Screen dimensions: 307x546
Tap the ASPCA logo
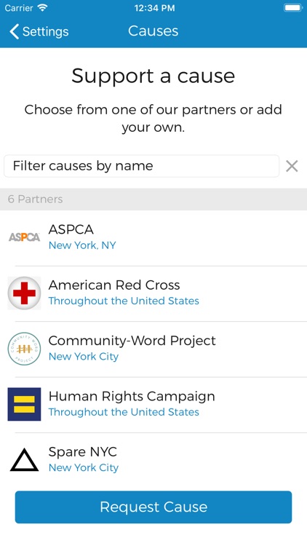(24, 237)
